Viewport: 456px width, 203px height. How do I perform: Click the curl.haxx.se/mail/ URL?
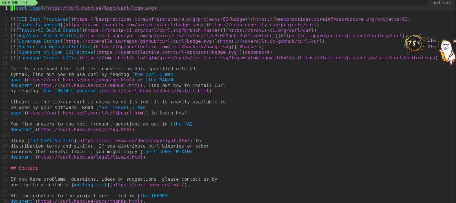coord(148,185)
